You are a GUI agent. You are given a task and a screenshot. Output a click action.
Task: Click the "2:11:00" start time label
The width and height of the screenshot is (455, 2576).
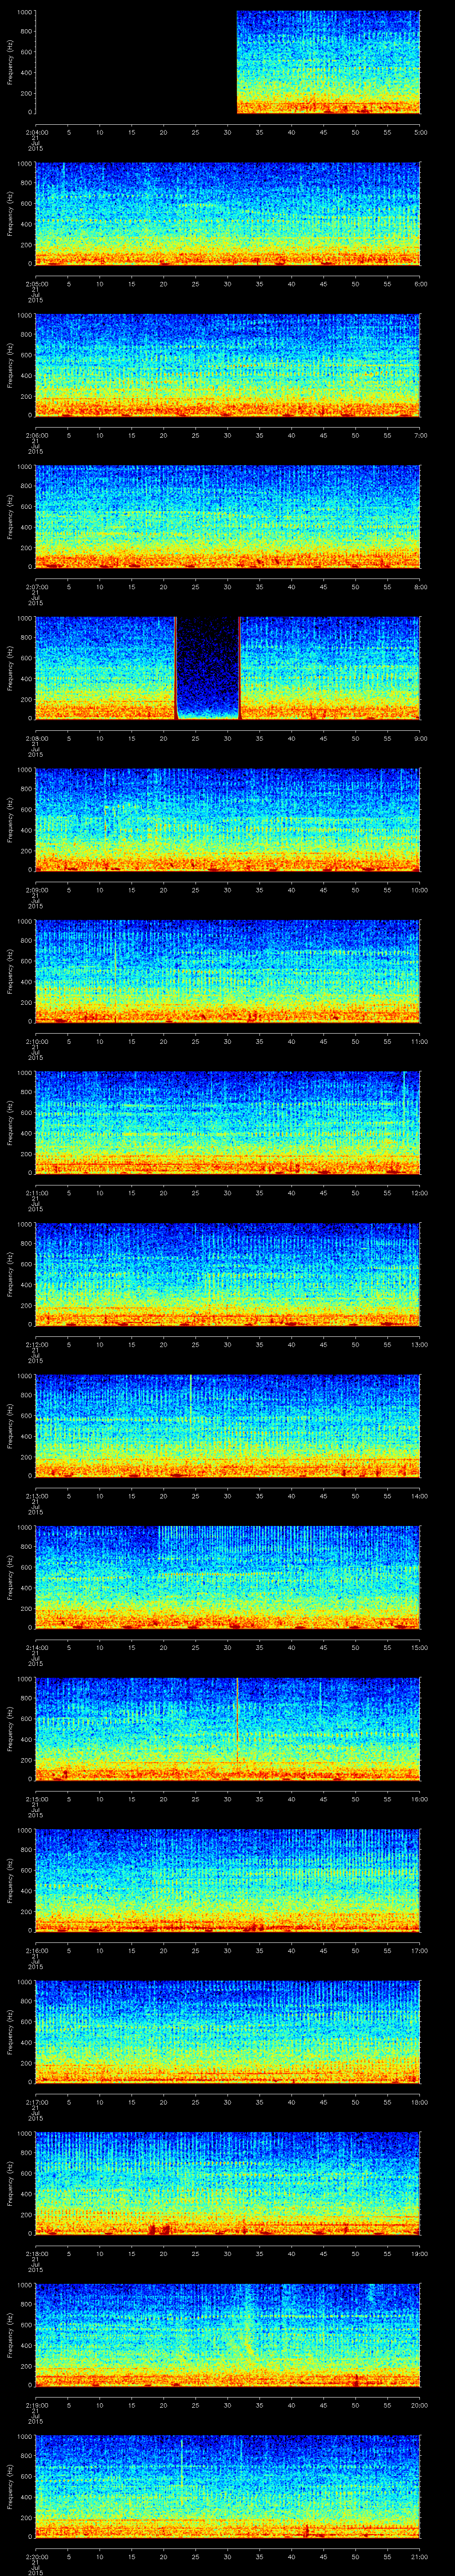coord(36,1192)
